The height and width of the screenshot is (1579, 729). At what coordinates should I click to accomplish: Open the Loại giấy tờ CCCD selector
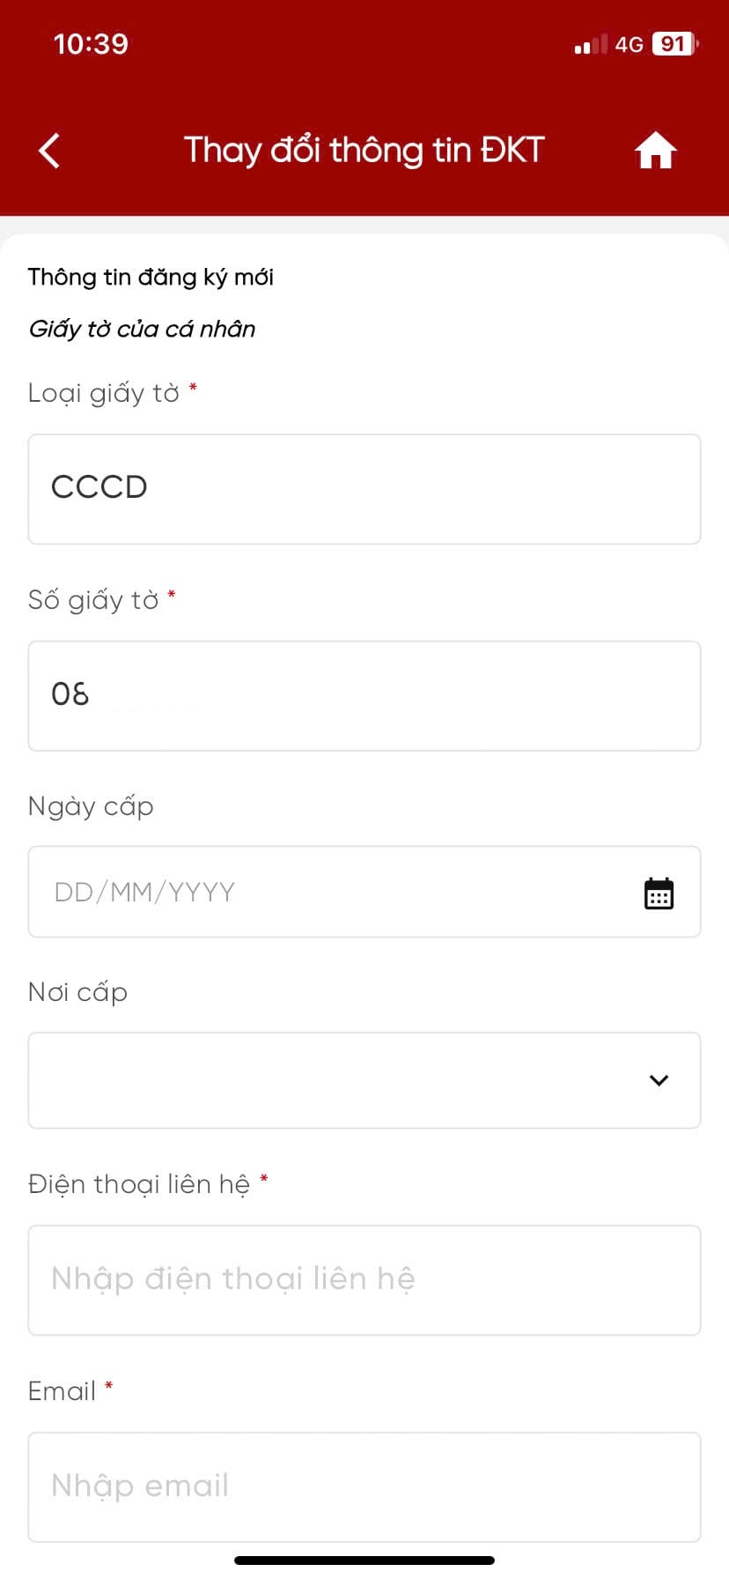pos(364,489)
